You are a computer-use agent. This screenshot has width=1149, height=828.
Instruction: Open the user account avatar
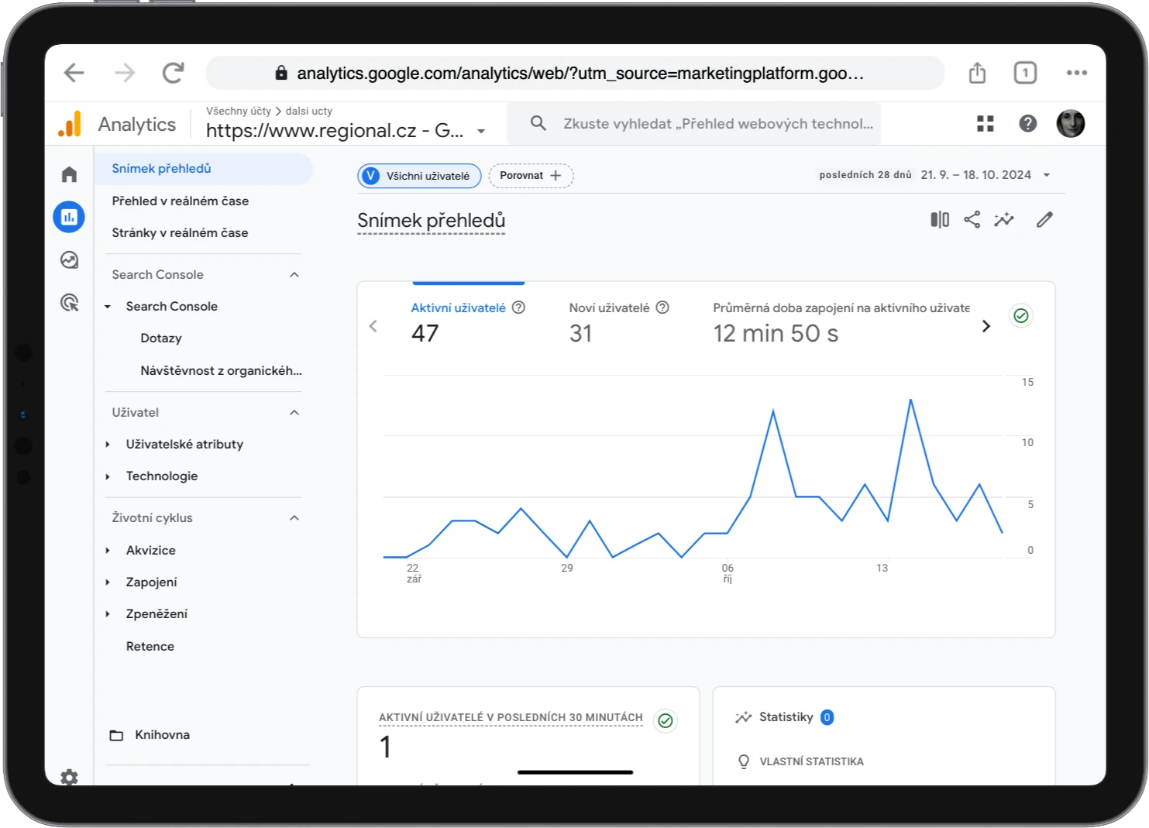[1071, 124]
